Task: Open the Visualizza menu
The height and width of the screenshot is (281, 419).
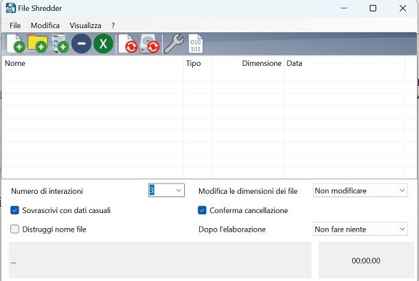Action: pyautogui.click(x=85, y=25)
